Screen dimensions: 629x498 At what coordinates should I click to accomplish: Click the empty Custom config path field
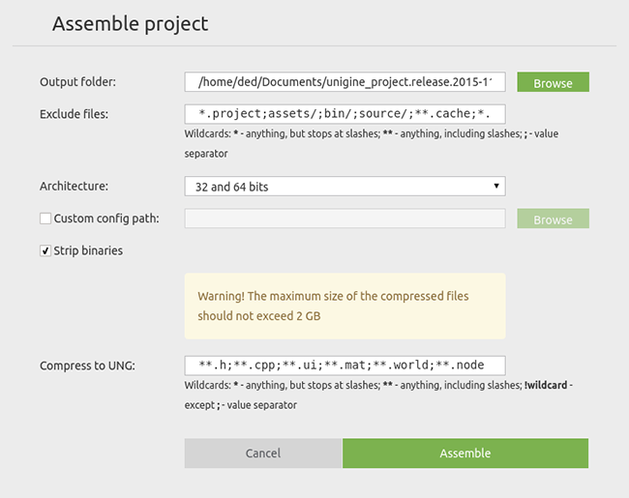coord(345,219)
